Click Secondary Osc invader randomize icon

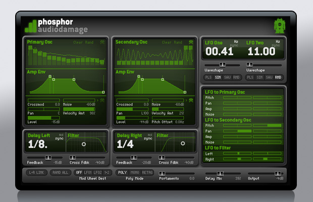click(191, 42)
